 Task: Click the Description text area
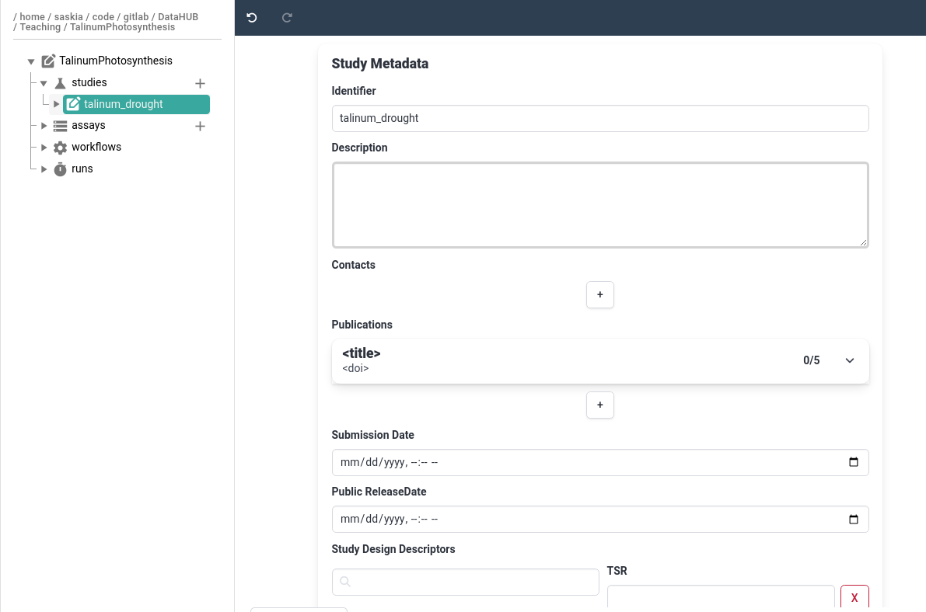pyautogui.click(x=600, y=205)
